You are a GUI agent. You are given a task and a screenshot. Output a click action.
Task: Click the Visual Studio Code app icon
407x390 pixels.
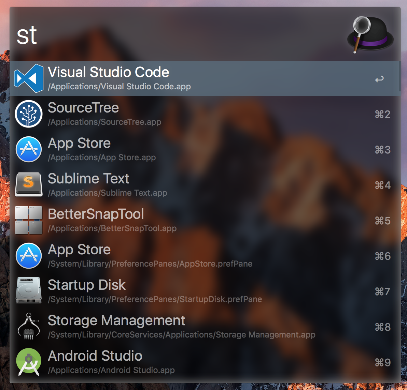[29, 78]
